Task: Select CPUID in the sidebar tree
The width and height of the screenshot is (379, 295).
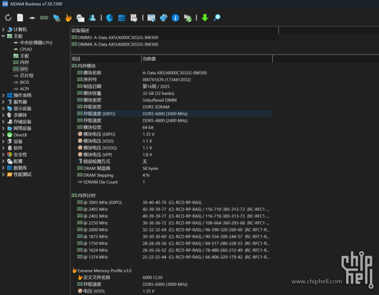Action: pos(26,49)
